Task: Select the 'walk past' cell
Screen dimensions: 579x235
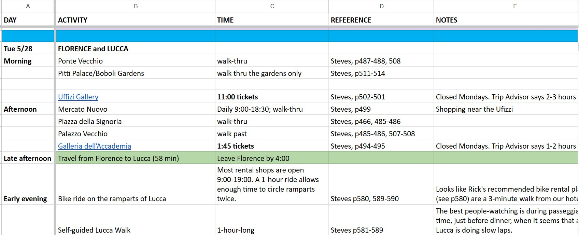Action: 272,134
